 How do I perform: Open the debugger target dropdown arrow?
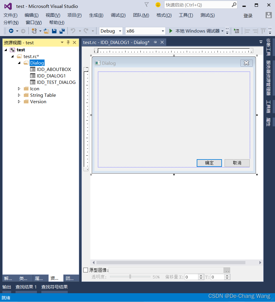point(223,31)
